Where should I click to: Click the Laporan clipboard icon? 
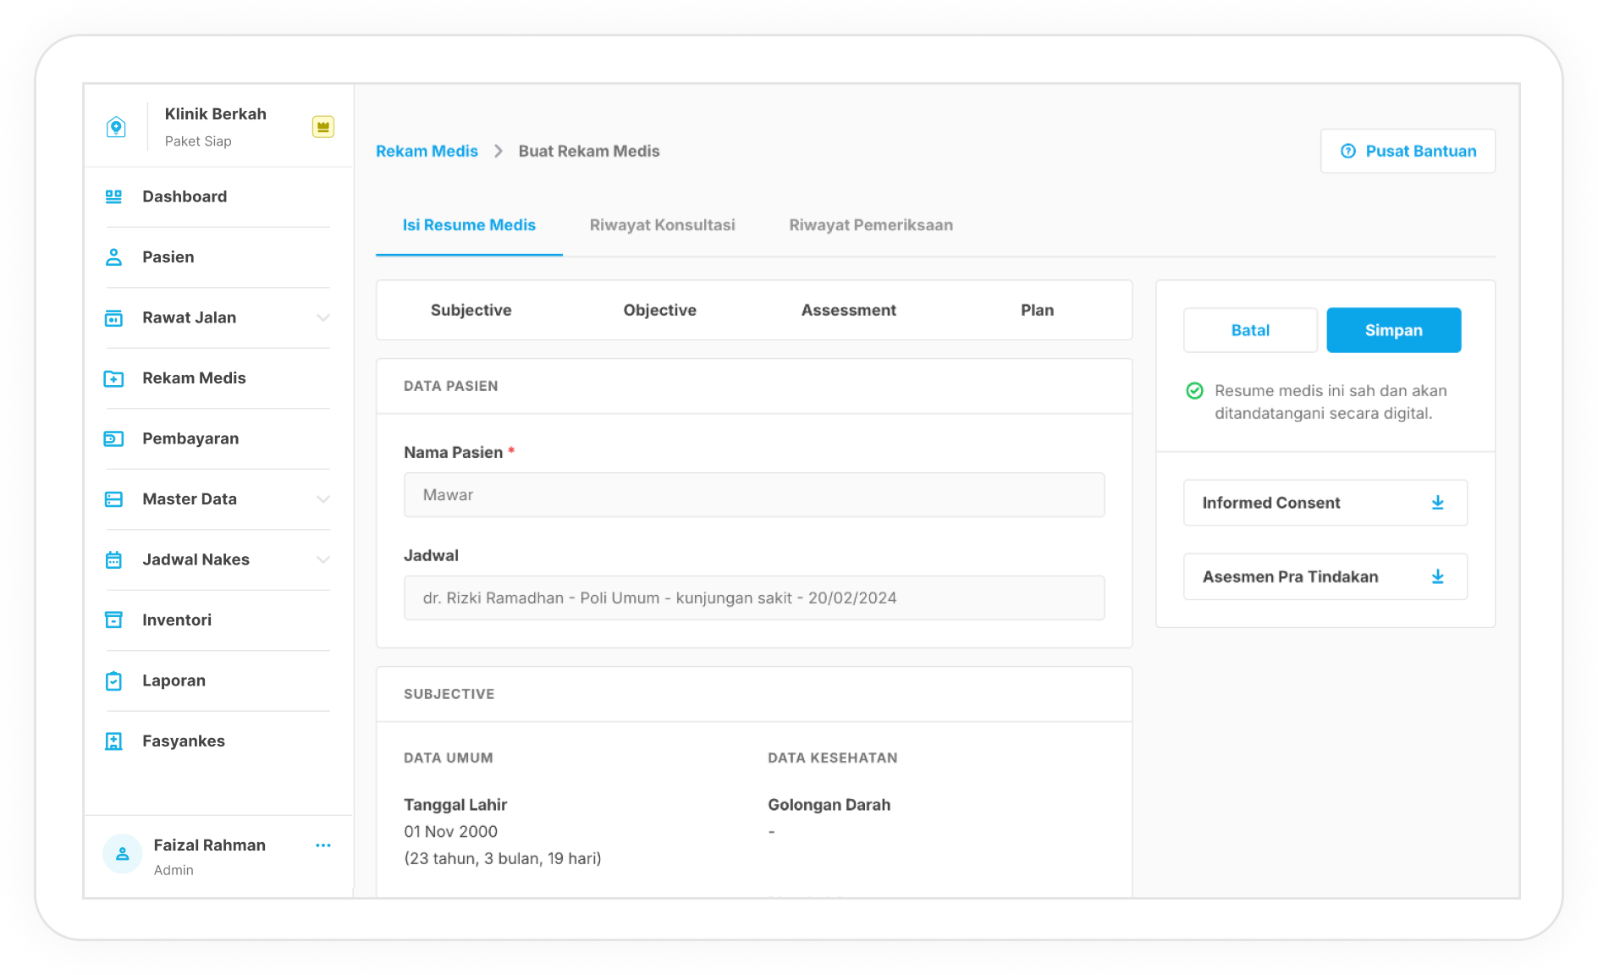click(113, 680)
